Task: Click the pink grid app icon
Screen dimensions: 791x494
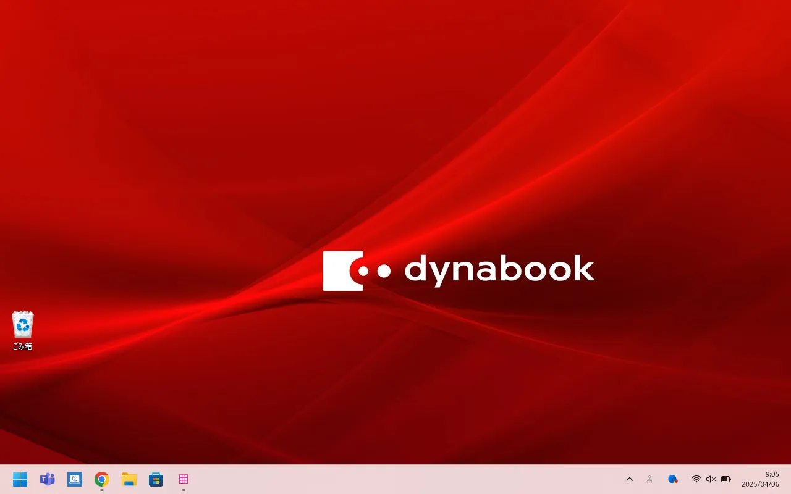Action: pyautogui.click(x=184, y=479)
